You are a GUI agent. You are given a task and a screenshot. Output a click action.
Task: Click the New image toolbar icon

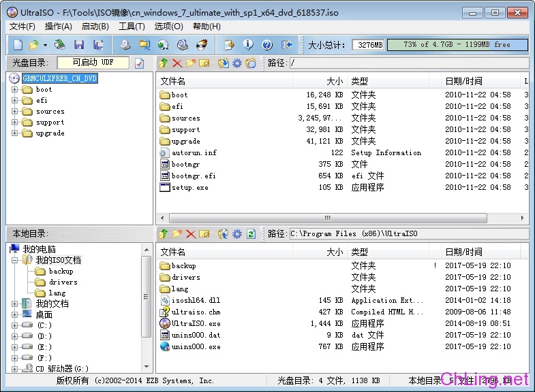(18, 45)
